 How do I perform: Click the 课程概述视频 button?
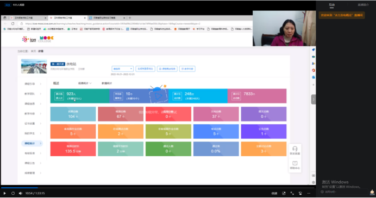[x=167, y=69]
